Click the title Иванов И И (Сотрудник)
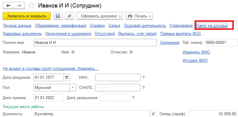The height and width of the screenshot is (117, 238). 70,6
